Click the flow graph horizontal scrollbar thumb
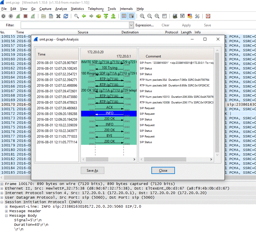Image resolution: width=256 pixels, height=236 pixels. click(x=97, y=159)
